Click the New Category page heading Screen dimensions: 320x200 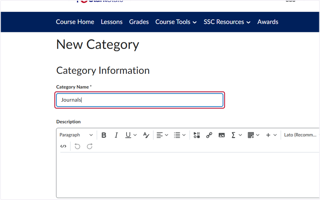(x=98, y=45)
